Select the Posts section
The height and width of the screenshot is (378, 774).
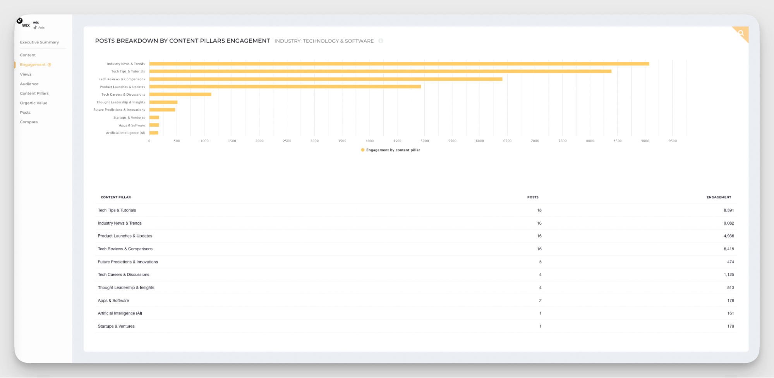[x=25, y=112]
